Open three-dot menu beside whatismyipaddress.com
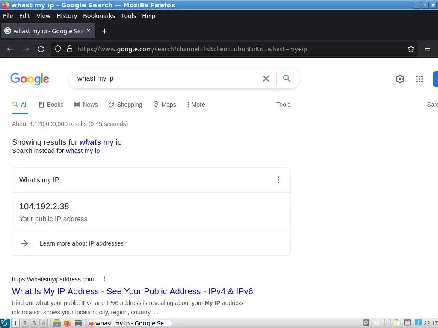Viewport: 438px width, 328px height. point(104,279)
